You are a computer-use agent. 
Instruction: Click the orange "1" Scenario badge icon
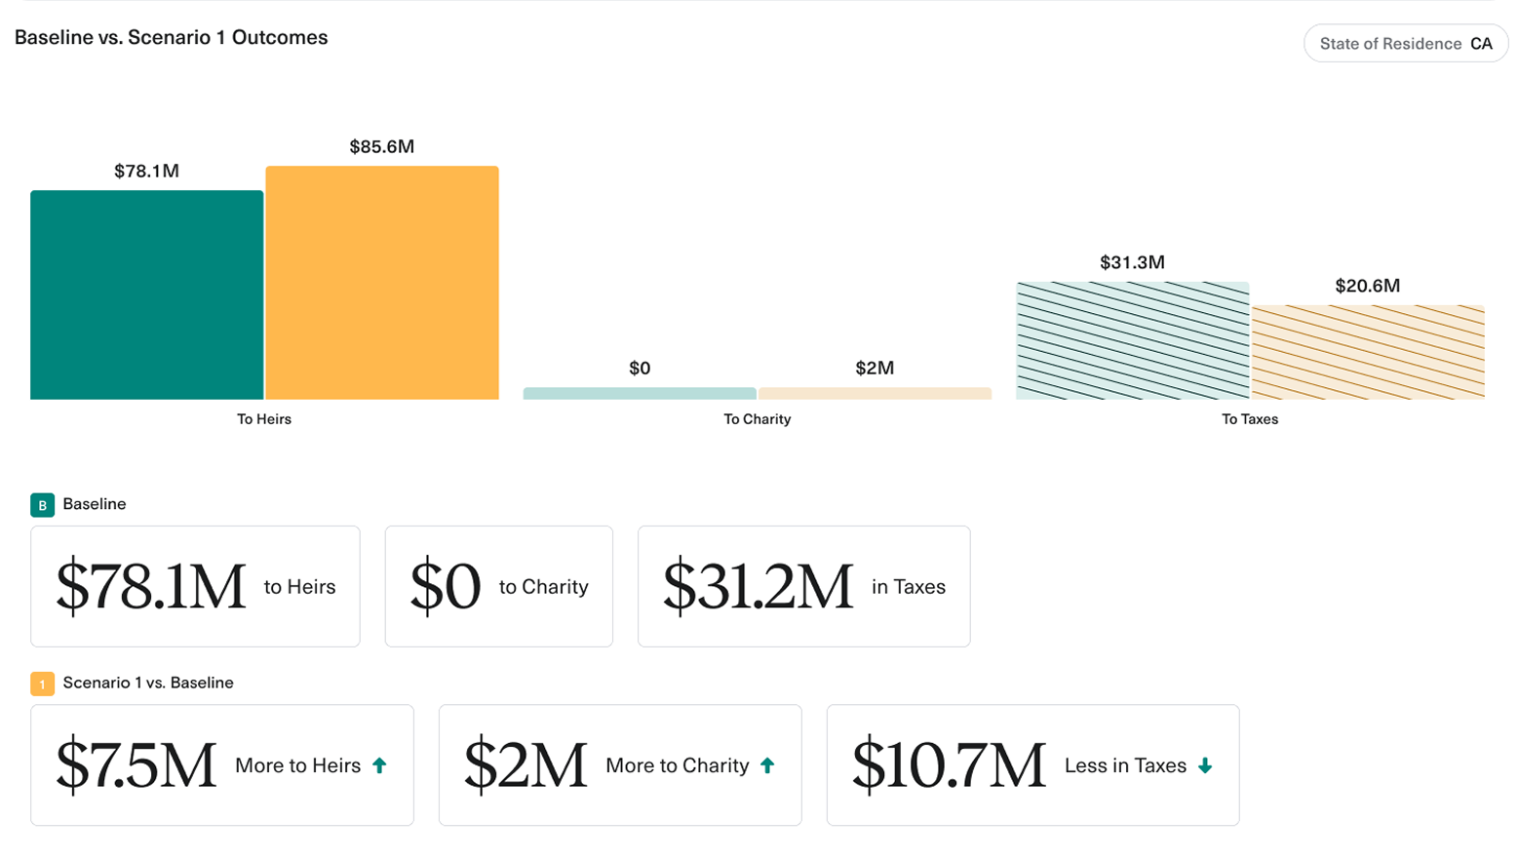43,684
